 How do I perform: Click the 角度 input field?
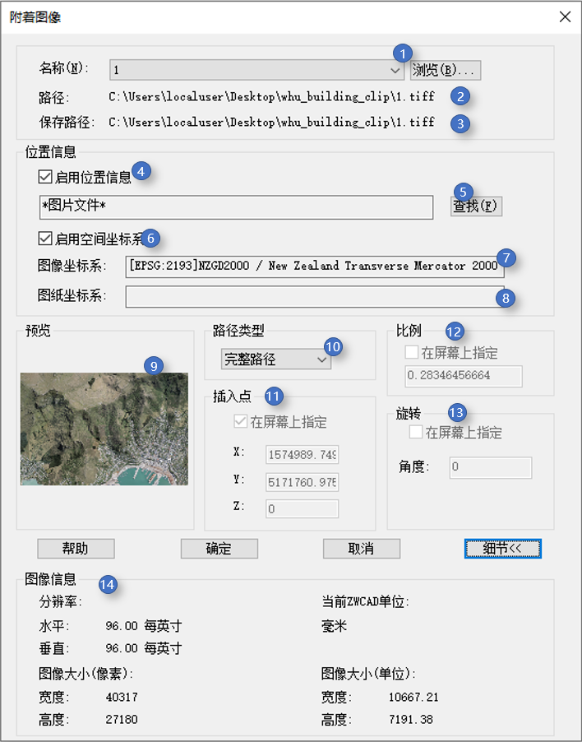coord(490,467)
